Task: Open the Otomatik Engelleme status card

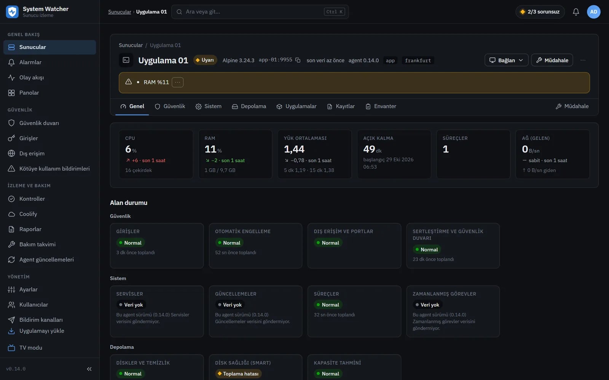Action: pos(255,246)
